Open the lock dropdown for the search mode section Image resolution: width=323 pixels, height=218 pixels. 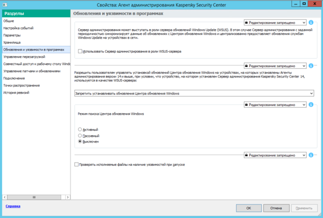point(275,104)
